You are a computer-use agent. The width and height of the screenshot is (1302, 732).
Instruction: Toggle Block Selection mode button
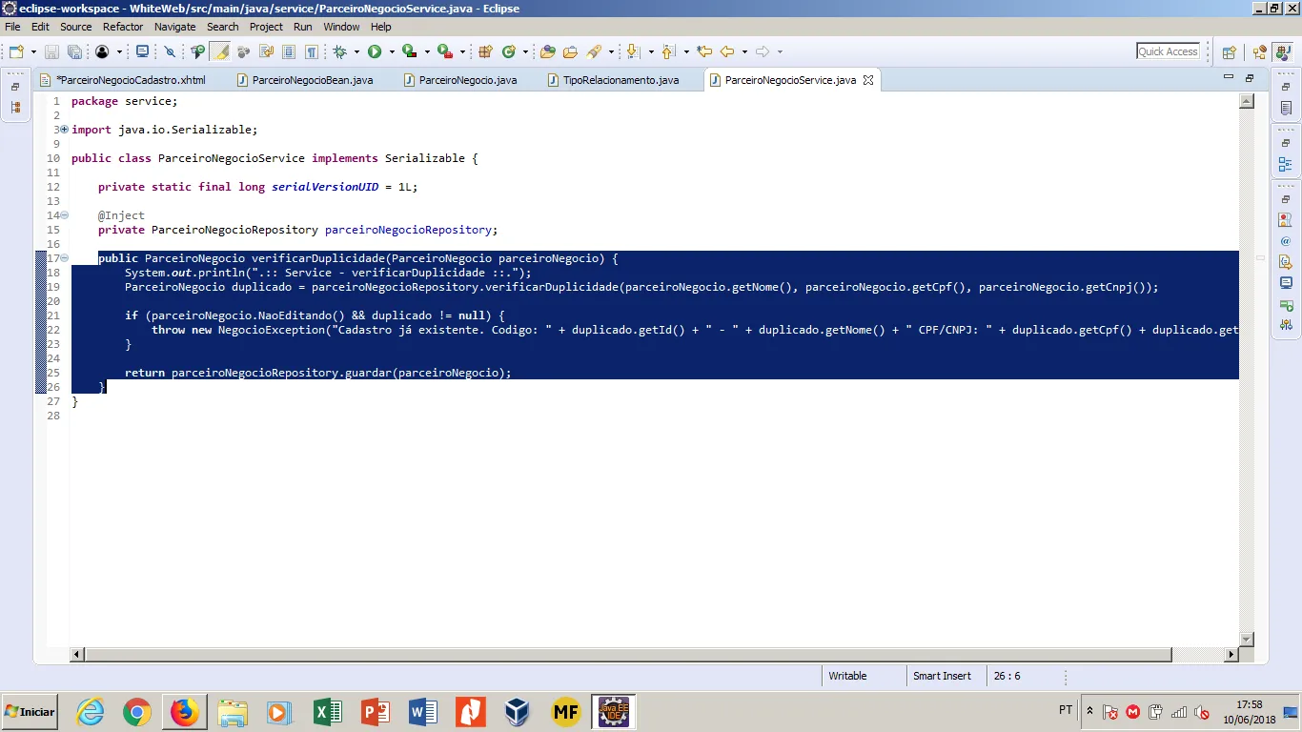pyautogui.click(x=288, y=52)
